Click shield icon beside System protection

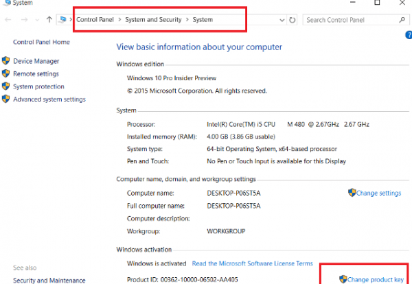point(5,86)
